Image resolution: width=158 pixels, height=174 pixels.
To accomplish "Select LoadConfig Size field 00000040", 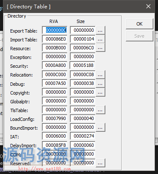I will point(82,118).
